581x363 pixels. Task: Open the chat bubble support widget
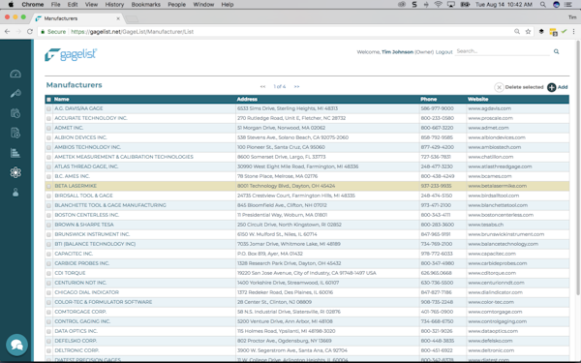[x=16, y=345]
